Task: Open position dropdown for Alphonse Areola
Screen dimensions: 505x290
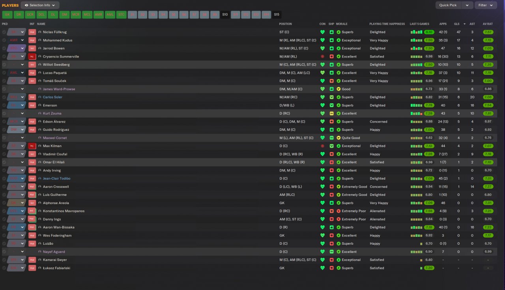Action: click(x=22, y=203)
